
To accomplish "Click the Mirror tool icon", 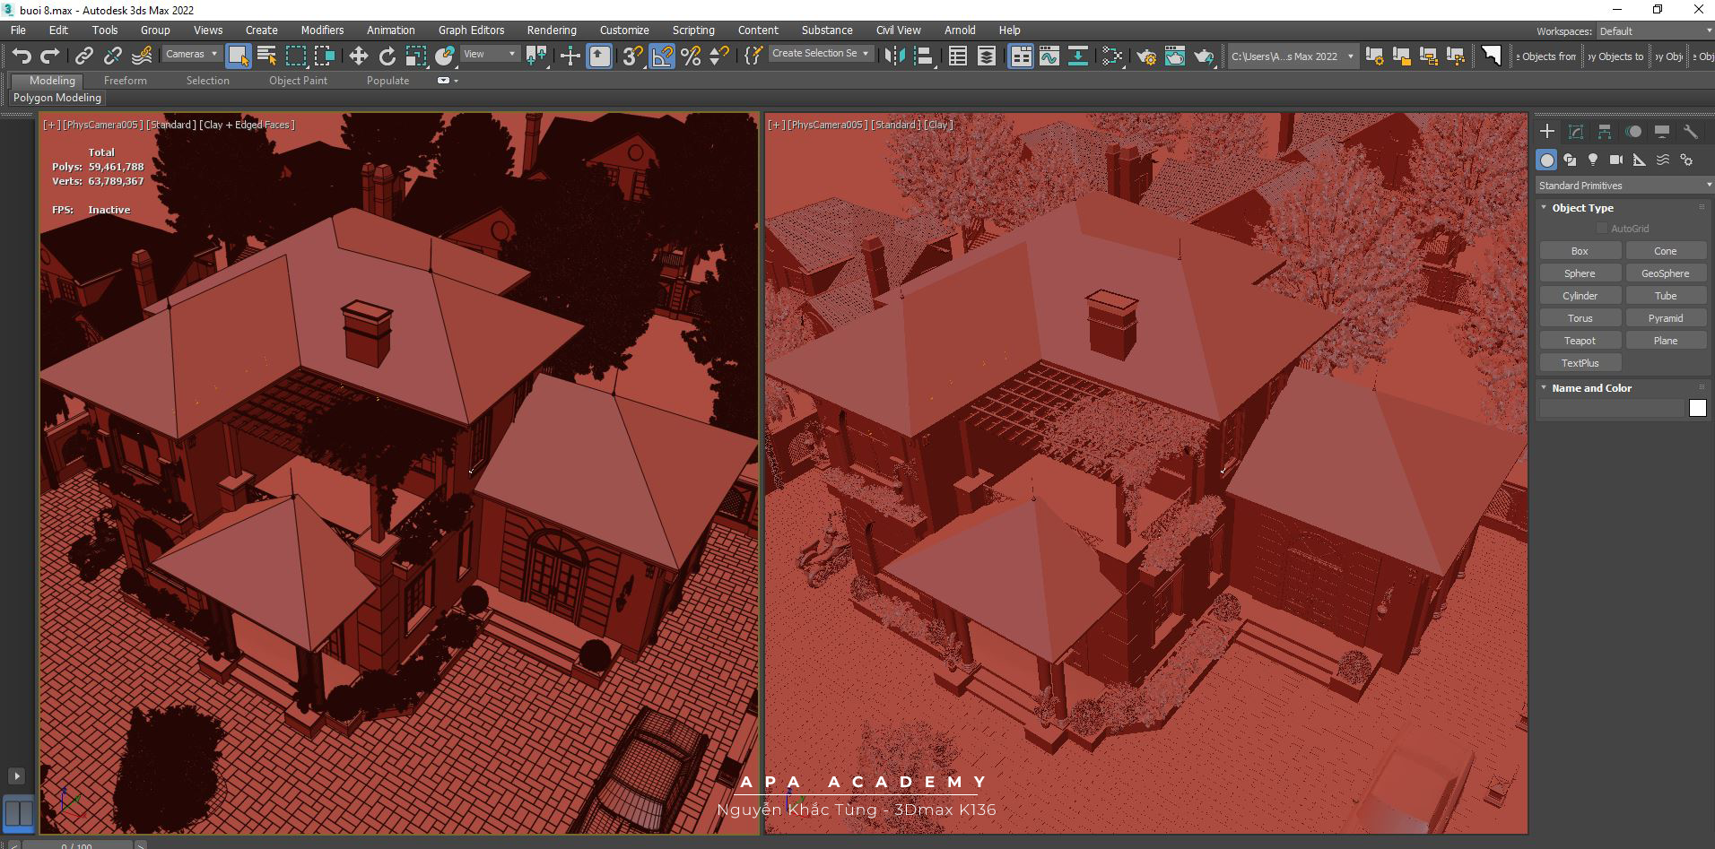I will click(894, 56).
